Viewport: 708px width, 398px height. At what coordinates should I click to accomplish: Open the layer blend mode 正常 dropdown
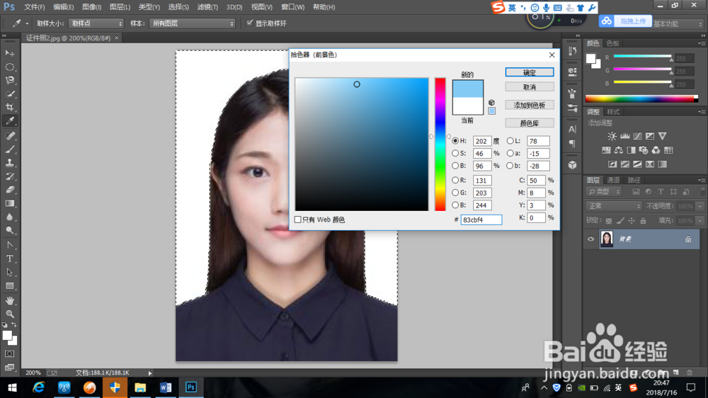[x=614, y=206]
